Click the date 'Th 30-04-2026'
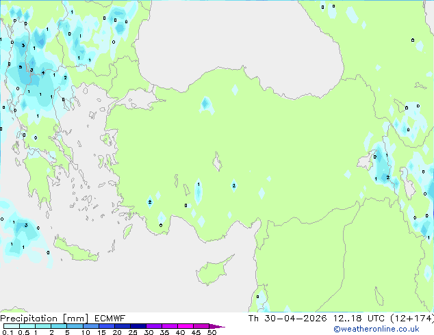 [288, 319]
